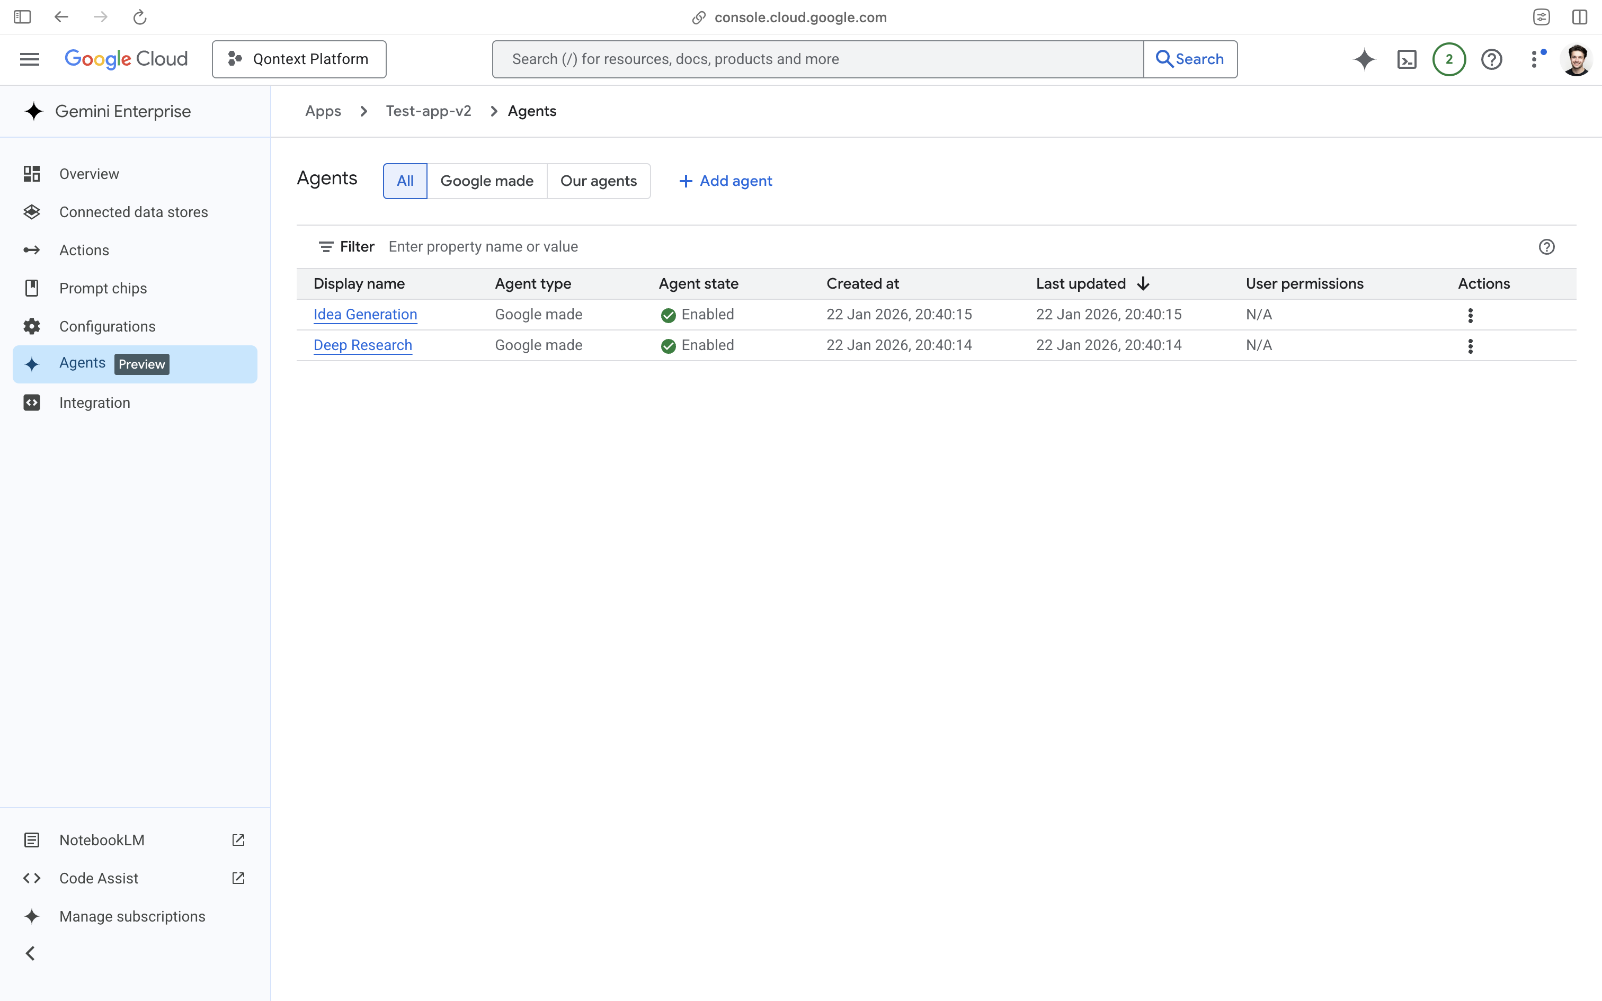Open Qontext Platform project selector
Image resolution: width=1602 pixels, height=1001 pixels.
[x=299, y=59]
